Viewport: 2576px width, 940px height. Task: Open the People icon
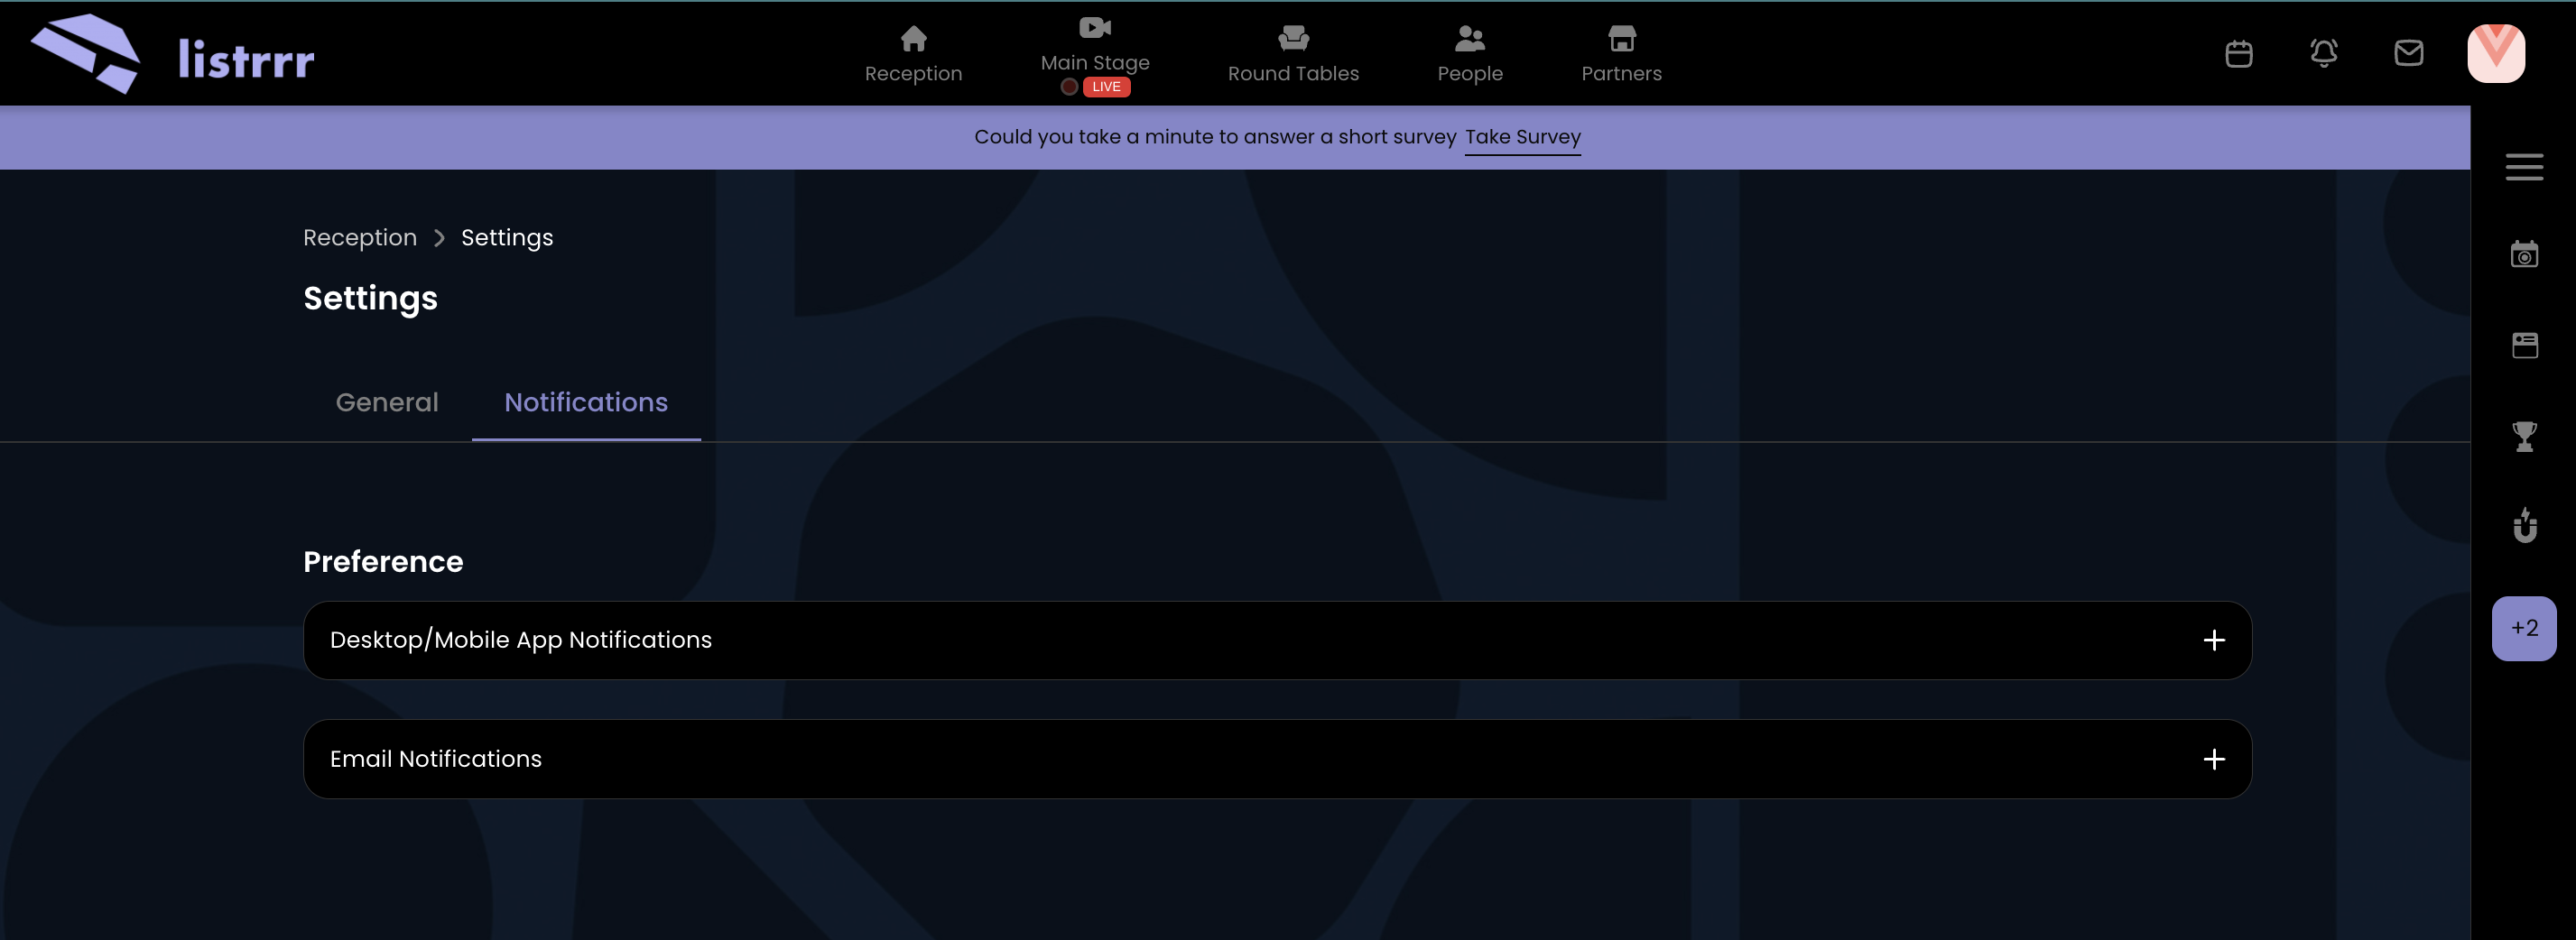pos(1470,39)
